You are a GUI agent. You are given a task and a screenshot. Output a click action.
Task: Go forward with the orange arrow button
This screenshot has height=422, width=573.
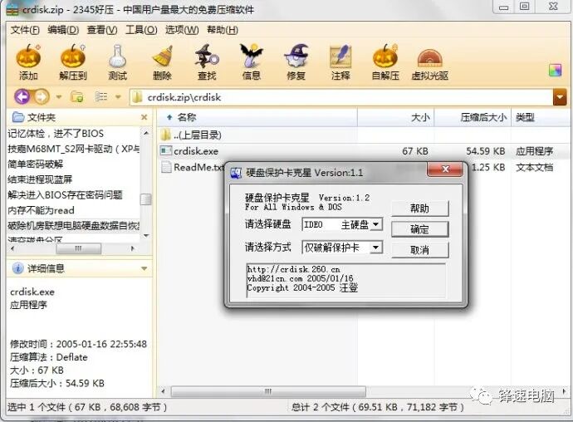(42, 97)
